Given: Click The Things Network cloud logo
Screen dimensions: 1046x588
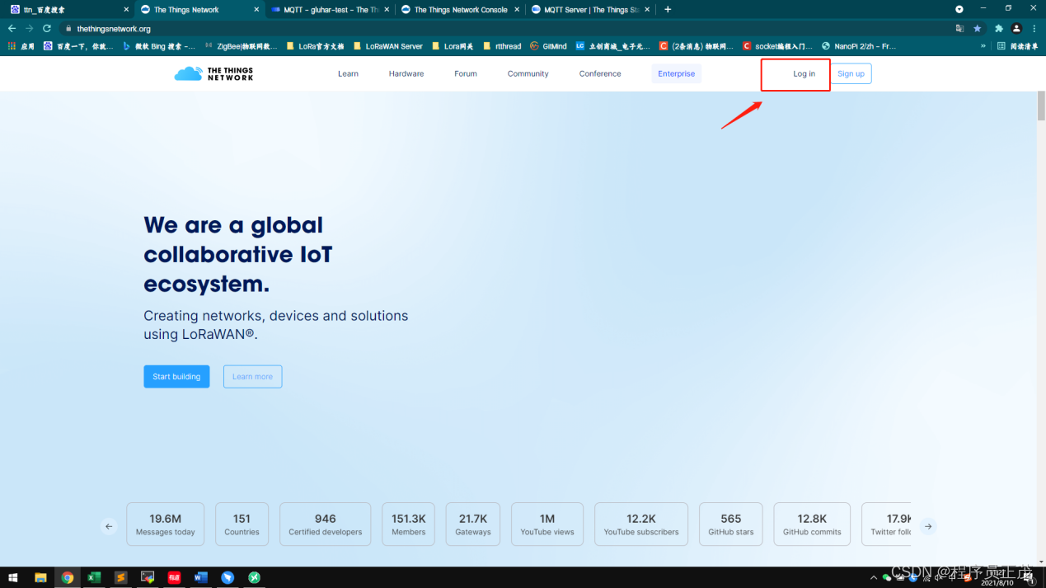Looking at the screenshot, I should [x=188, y=73].
